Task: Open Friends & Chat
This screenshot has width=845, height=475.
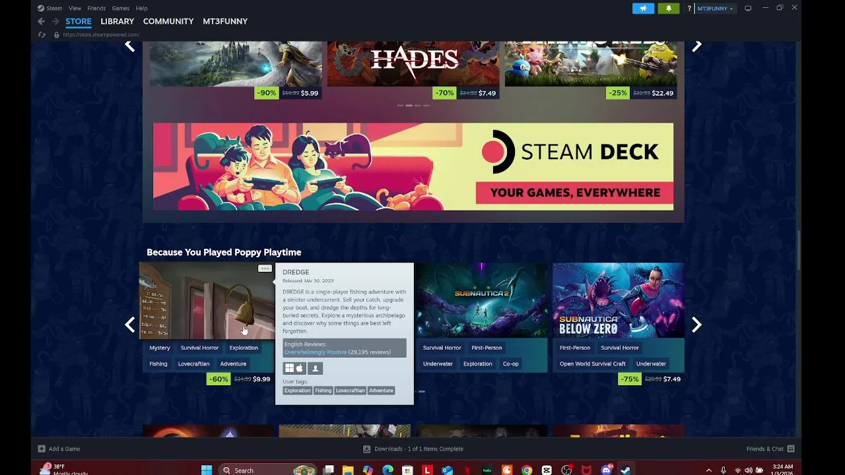Action: (x=765, y=449)
